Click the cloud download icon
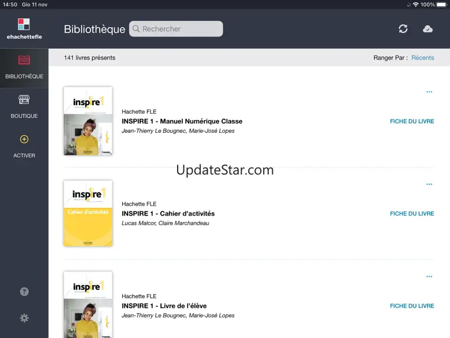450x338 pixels. click(x=427, y=29)
